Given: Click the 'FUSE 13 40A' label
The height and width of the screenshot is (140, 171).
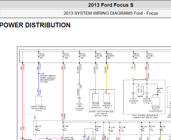Looking at the screenshot, I should [113, 129].
